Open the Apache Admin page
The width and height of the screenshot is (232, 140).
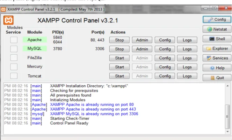point(142,40)
